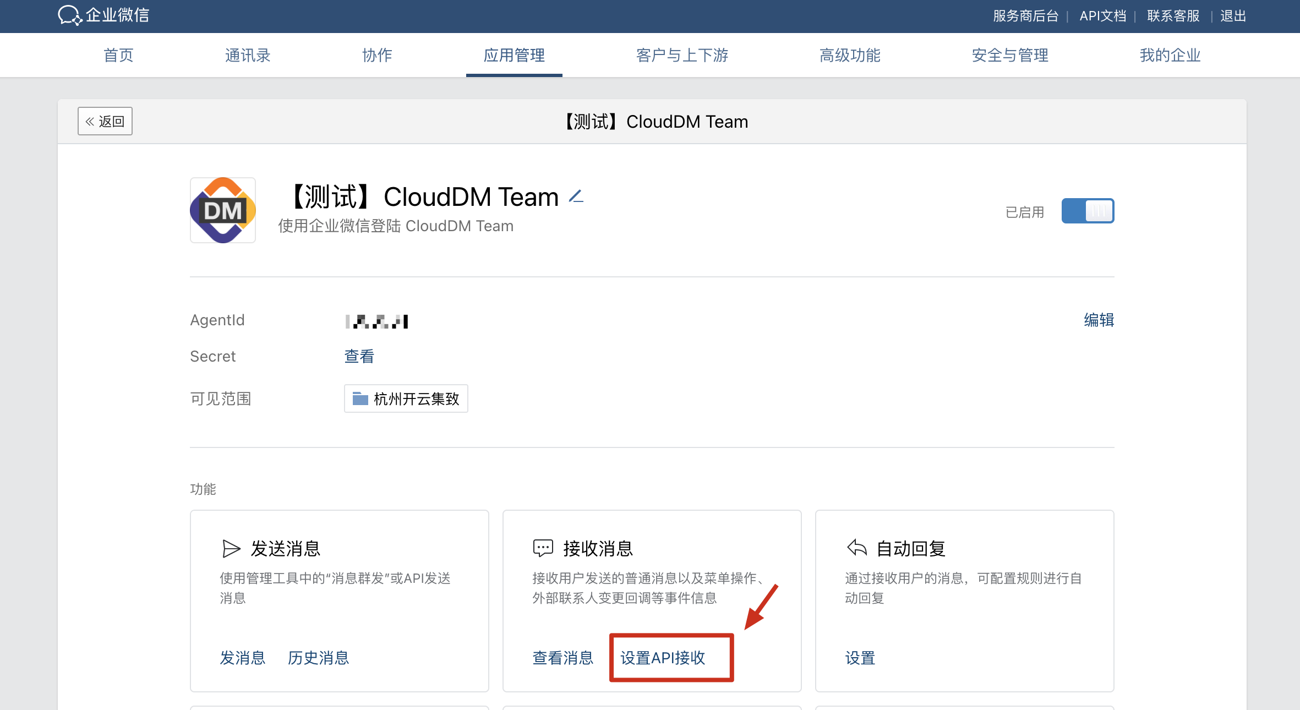Viewport: 1300px width, 710px height.
Task: Open the 首页 tab
Action: point(118,55)
